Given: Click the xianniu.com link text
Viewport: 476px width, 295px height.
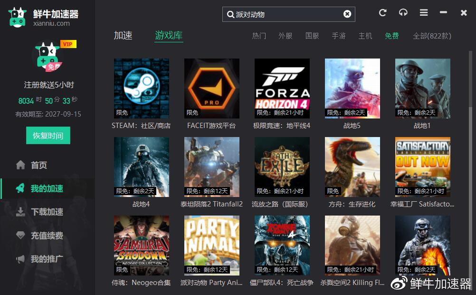Looking at the screenshot, I should click(x=51, y=23).
